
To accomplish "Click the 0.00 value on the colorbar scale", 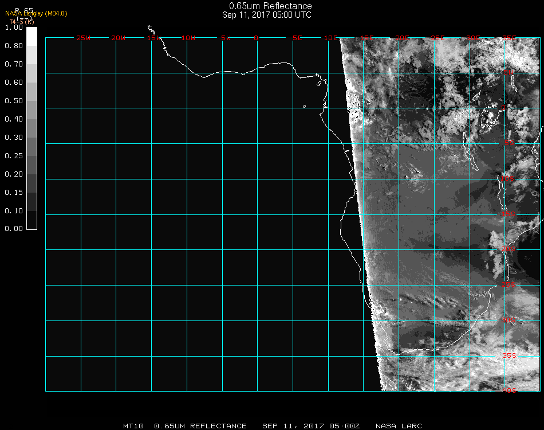I will coord(14,229).
